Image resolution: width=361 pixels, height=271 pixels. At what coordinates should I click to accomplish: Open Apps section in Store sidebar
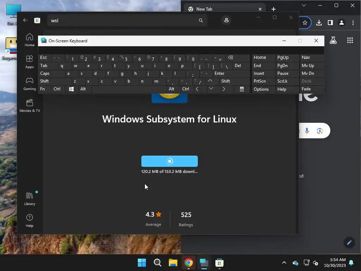coord(30,62)
